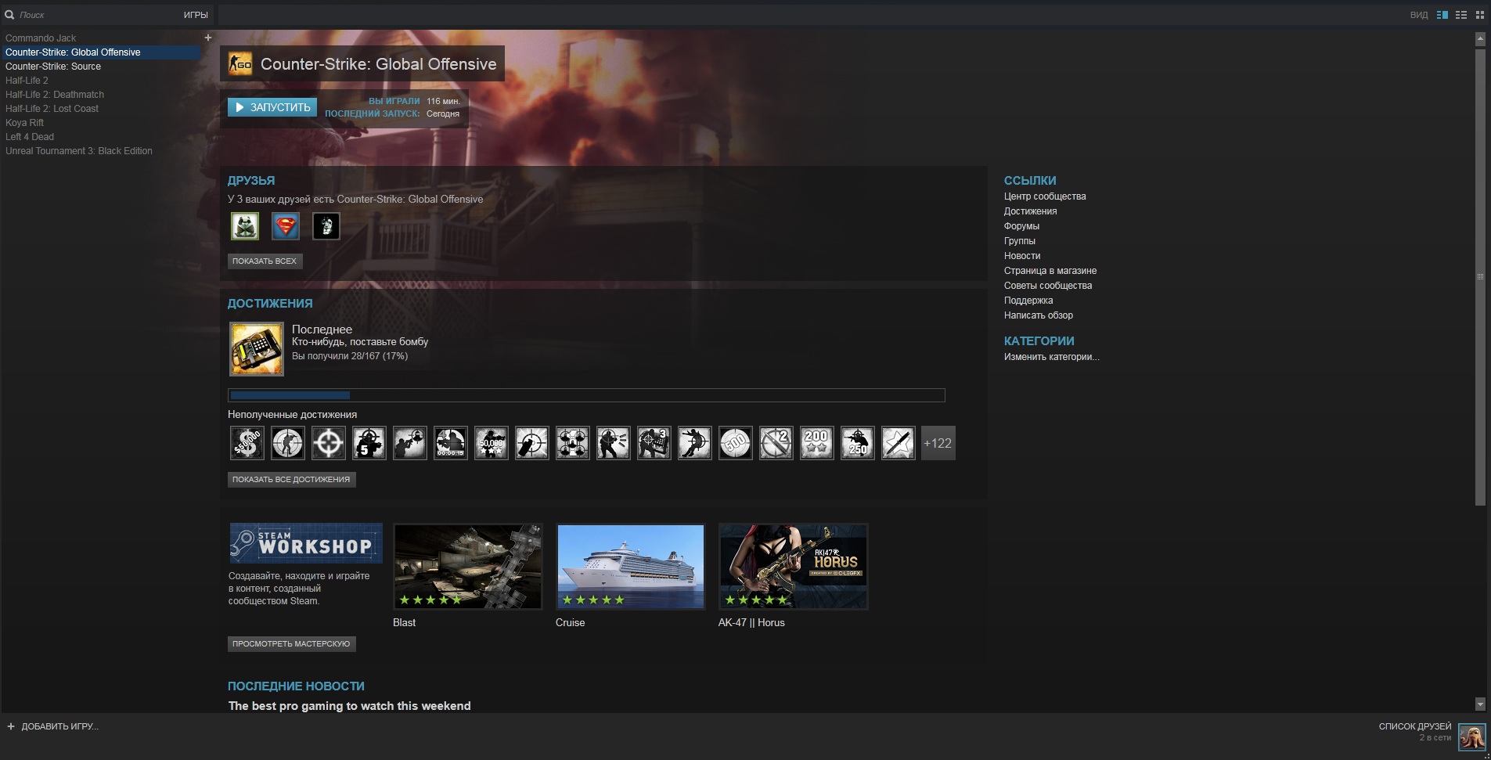
Task: Click the plus icon beside Commando Jack
Action: pos(208,38)
